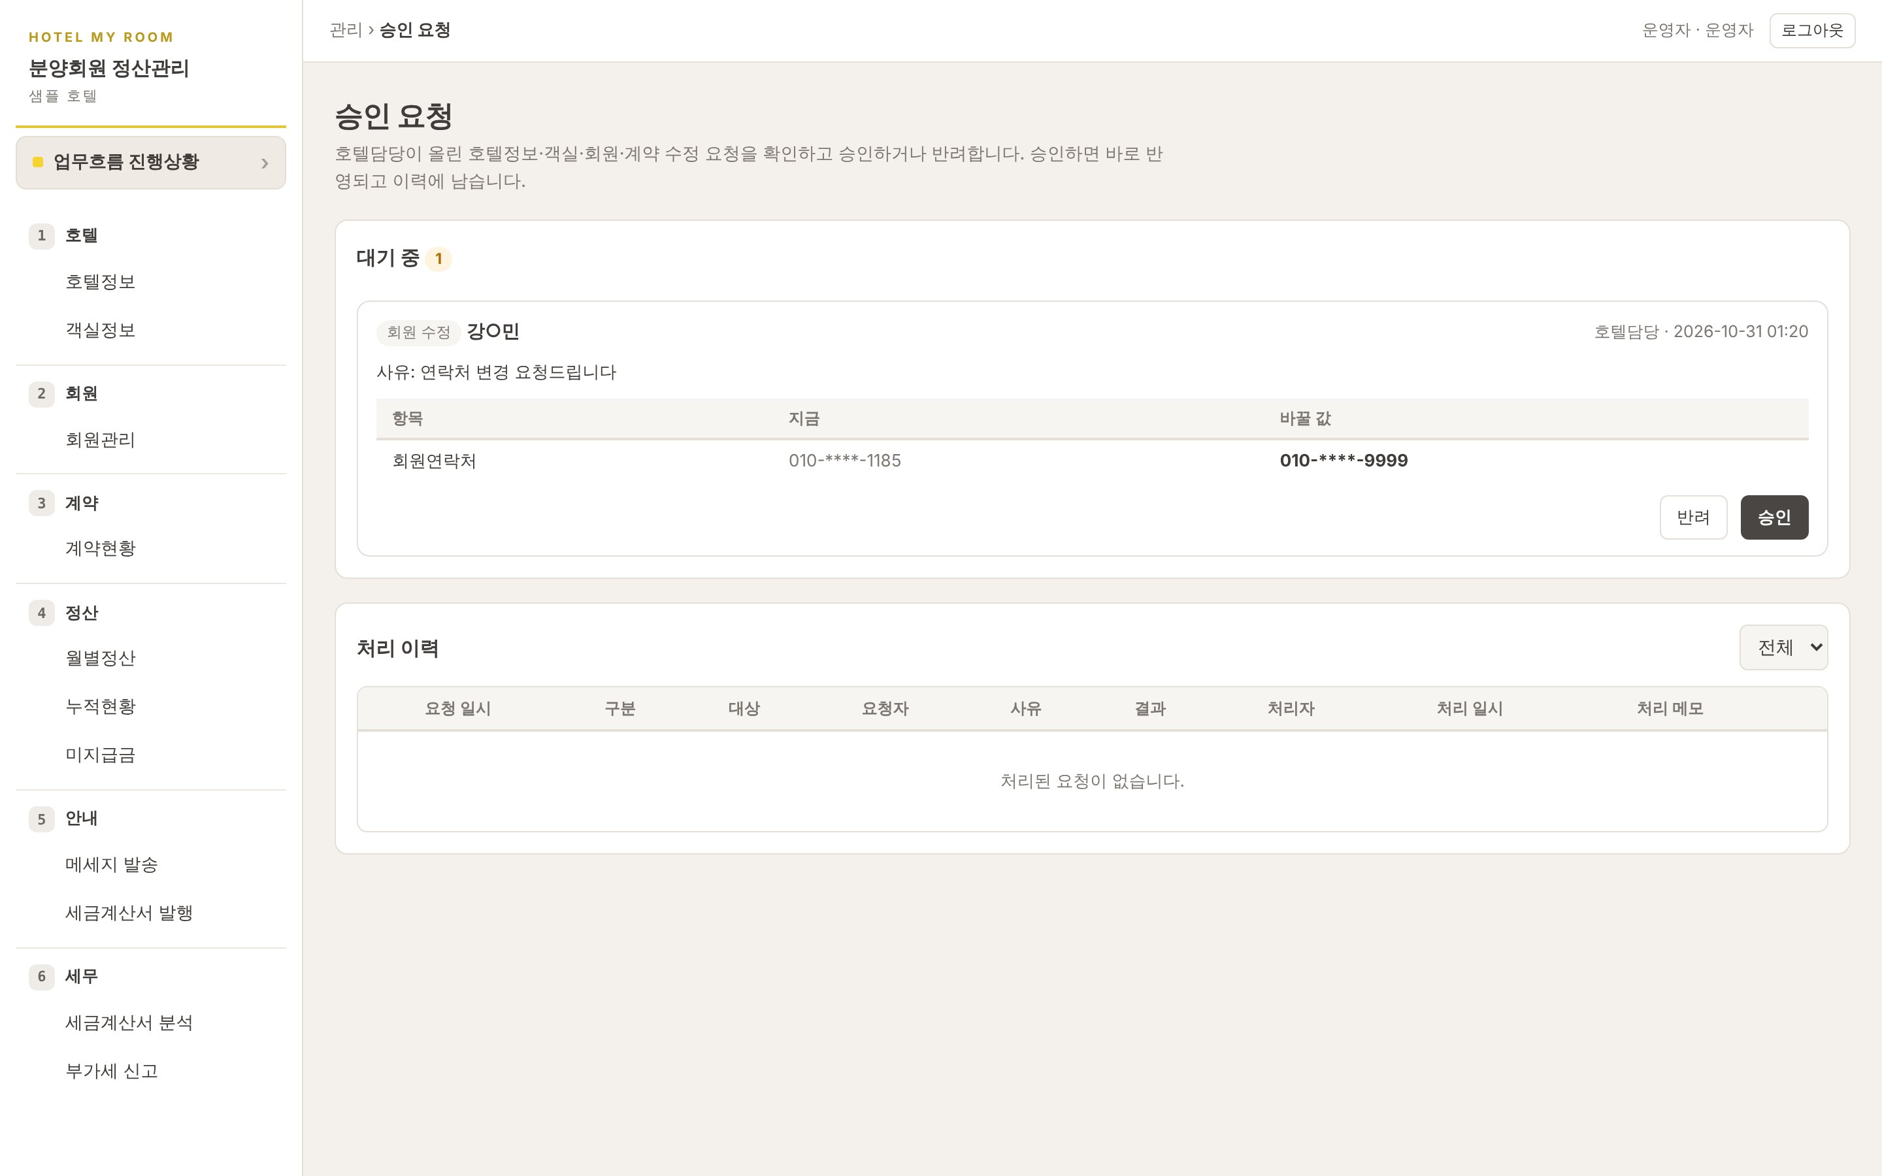
Task: Click the 회원 수정 tag on the request
Action: pyautogui.click(x=418, y=332)
